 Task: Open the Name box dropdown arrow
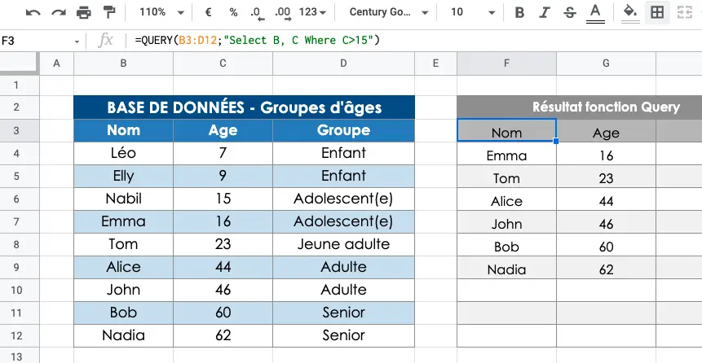(77, 42)
